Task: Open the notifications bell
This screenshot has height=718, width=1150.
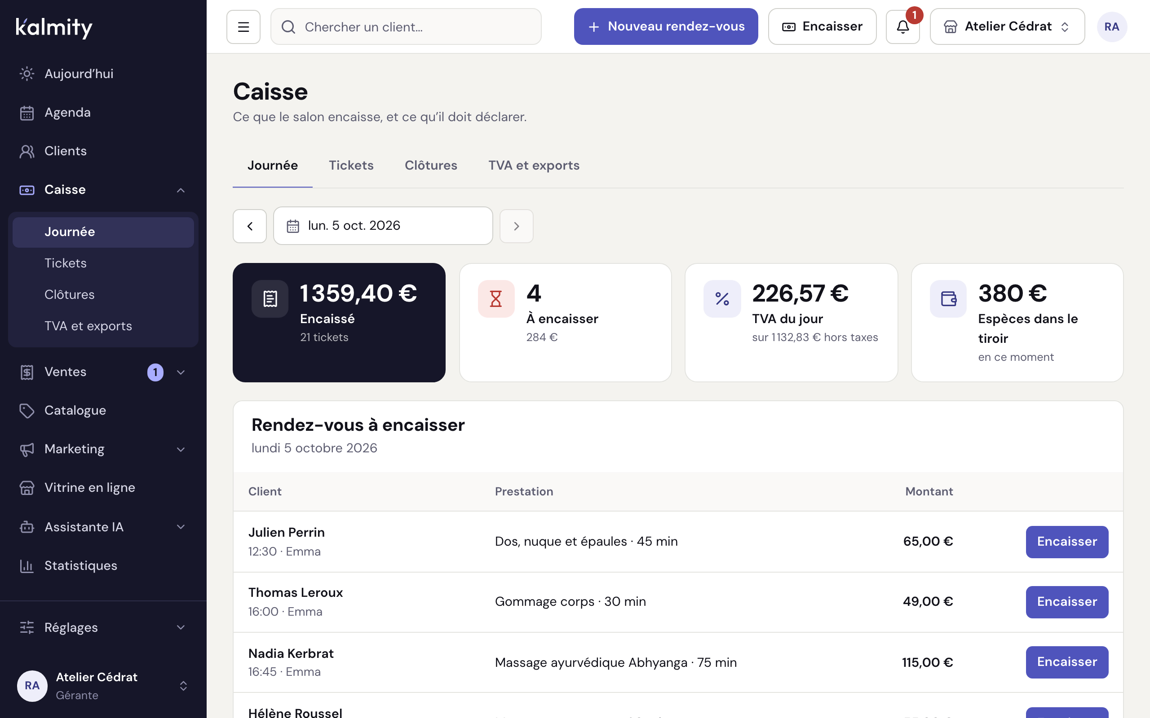Action: [x=902, y=26]
